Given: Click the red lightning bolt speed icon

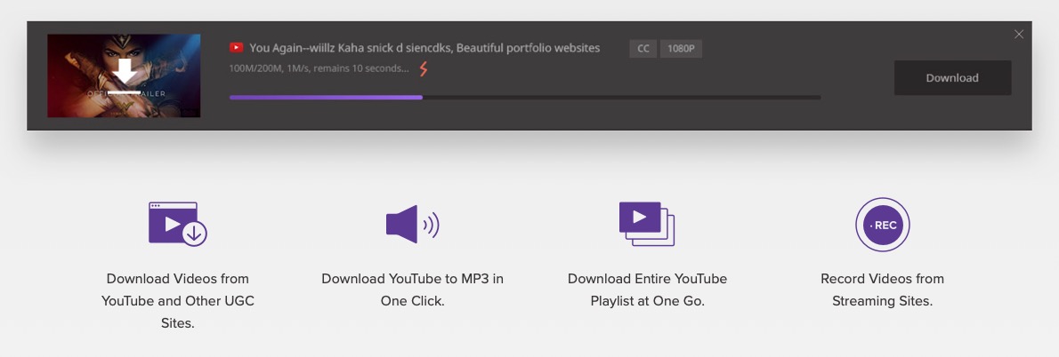Looking at the screenshot, I should click(424, 68).
